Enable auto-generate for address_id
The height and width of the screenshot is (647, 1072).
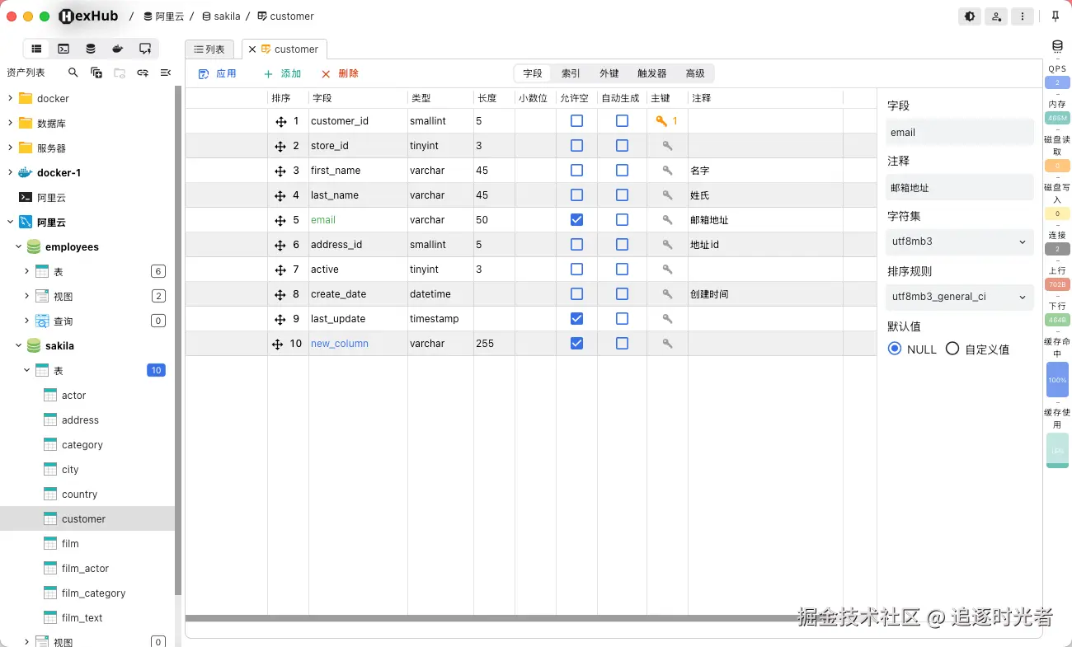(x=622, y=244)
